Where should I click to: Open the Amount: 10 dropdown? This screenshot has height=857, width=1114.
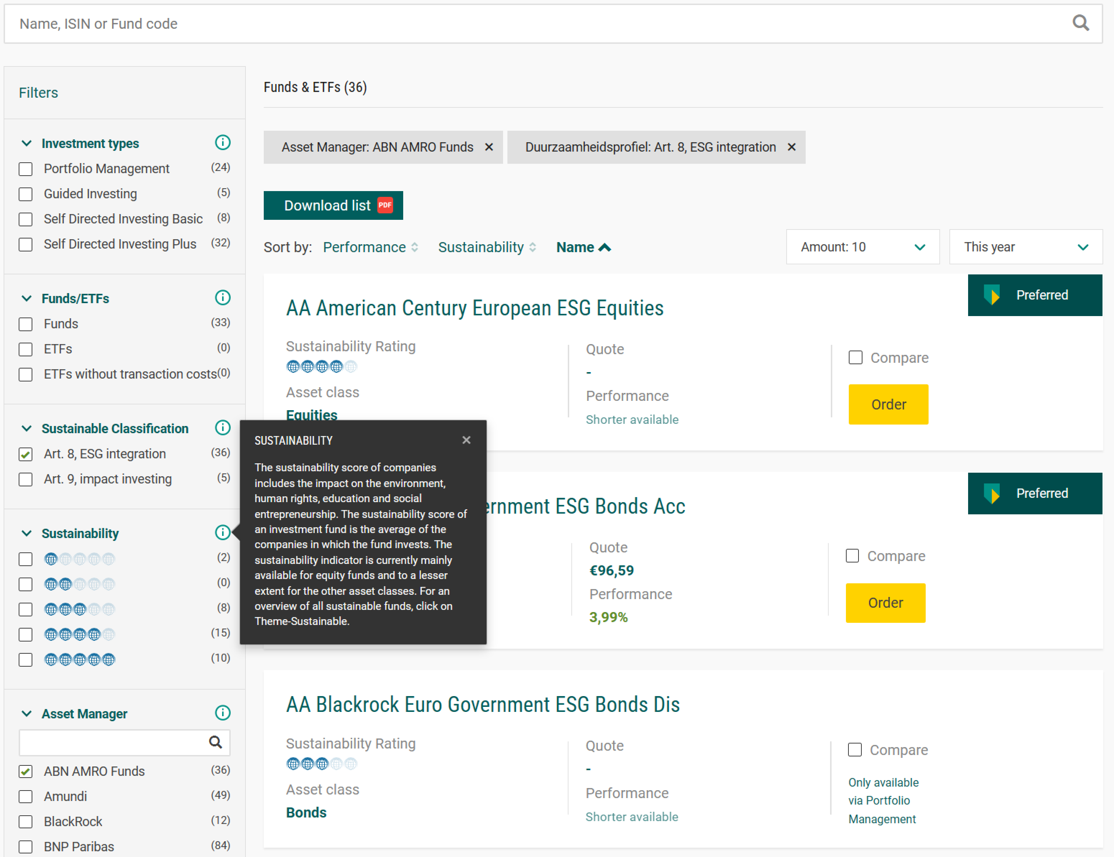tap(862, 247)
